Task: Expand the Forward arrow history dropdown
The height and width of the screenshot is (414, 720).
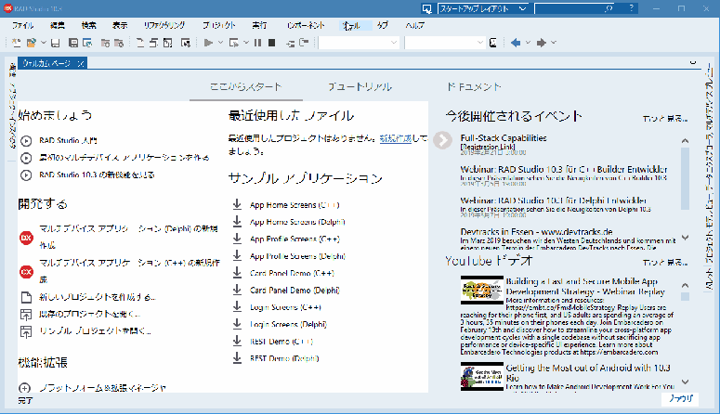Action: (x=554, y=43)
